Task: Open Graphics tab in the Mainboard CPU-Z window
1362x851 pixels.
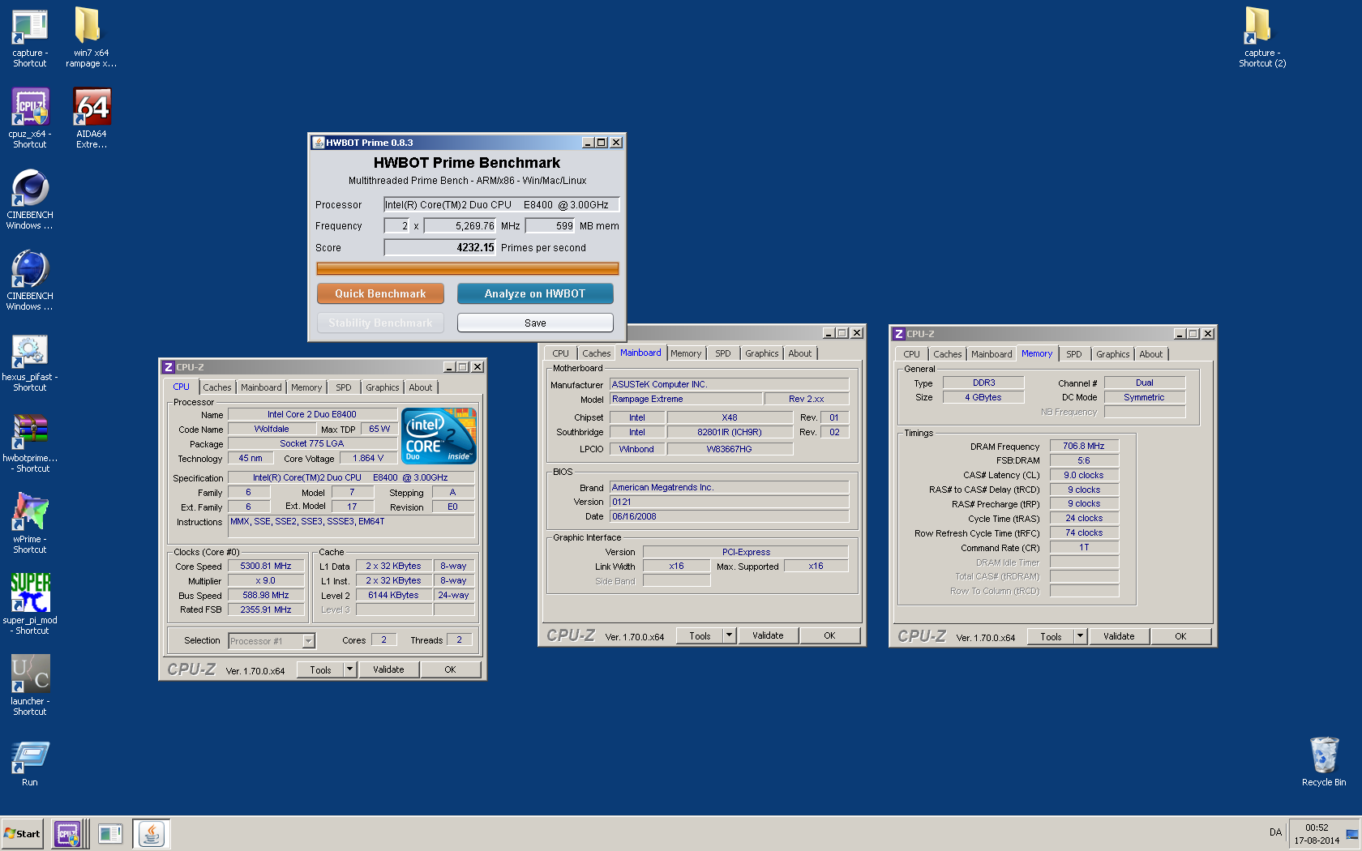Action: click(x=762, y=353)
